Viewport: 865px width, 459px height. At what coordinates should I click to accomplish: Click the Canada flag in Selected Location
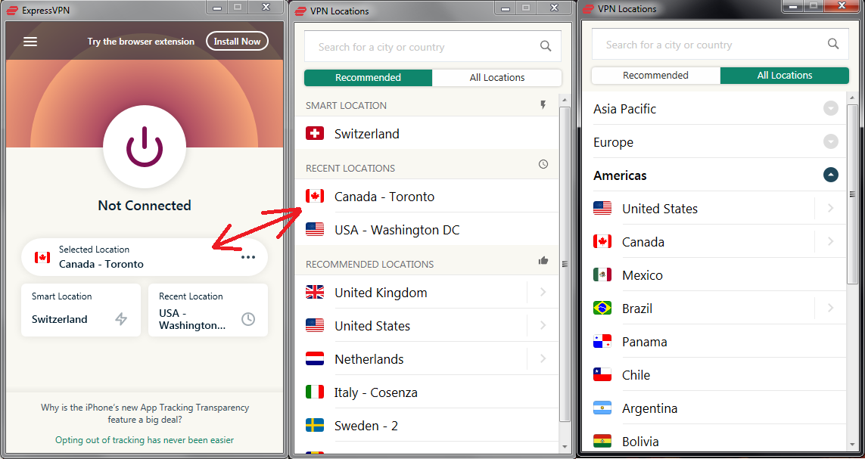(x=42, y=257)
